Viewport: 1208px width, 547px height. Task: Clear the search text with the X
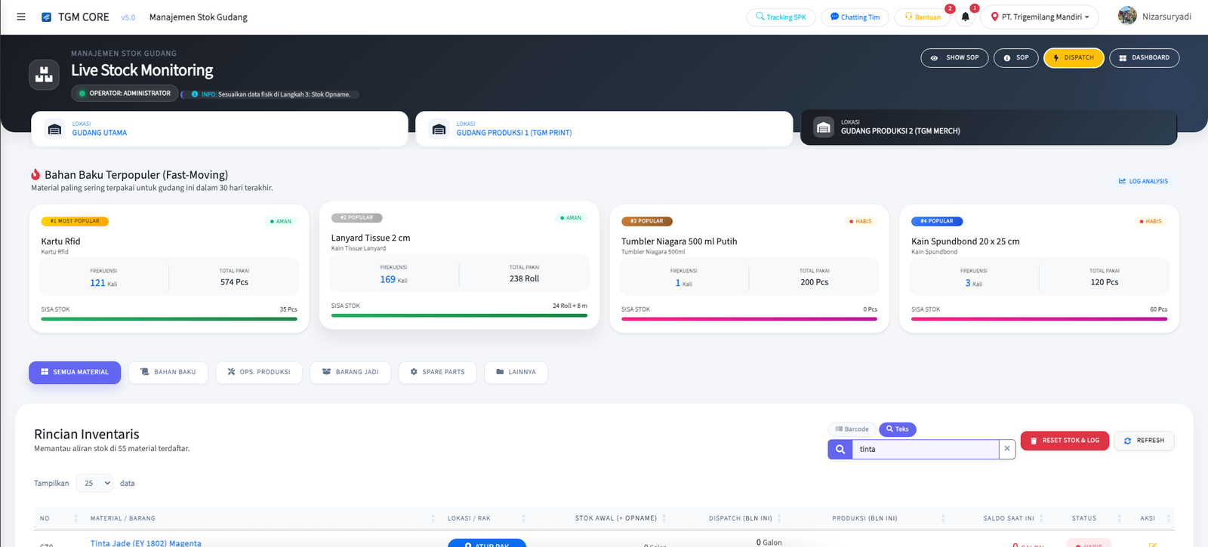coord(1006,449)
